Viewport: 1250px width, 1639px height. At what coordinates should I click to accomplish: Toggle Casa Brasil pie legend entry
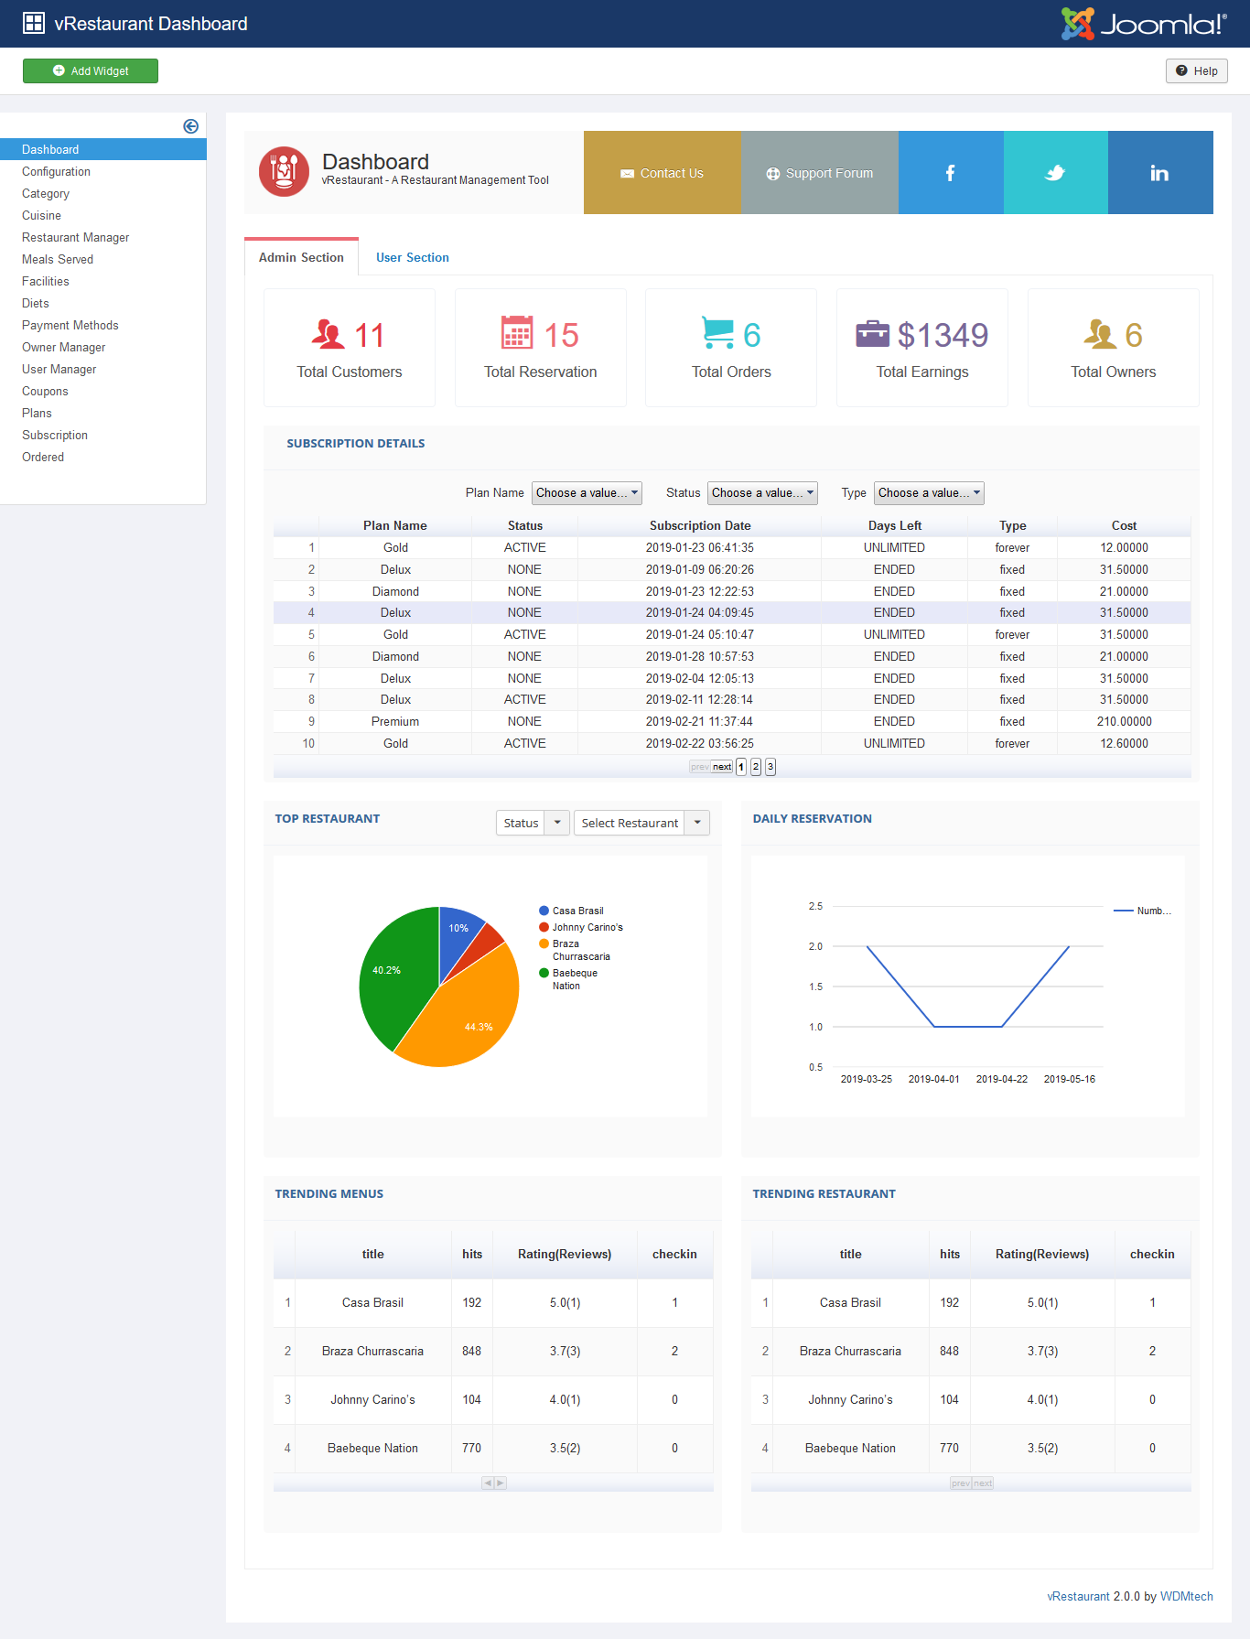(x=577, y=911)
